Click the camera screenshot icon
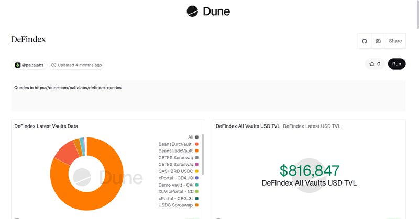 378,41
